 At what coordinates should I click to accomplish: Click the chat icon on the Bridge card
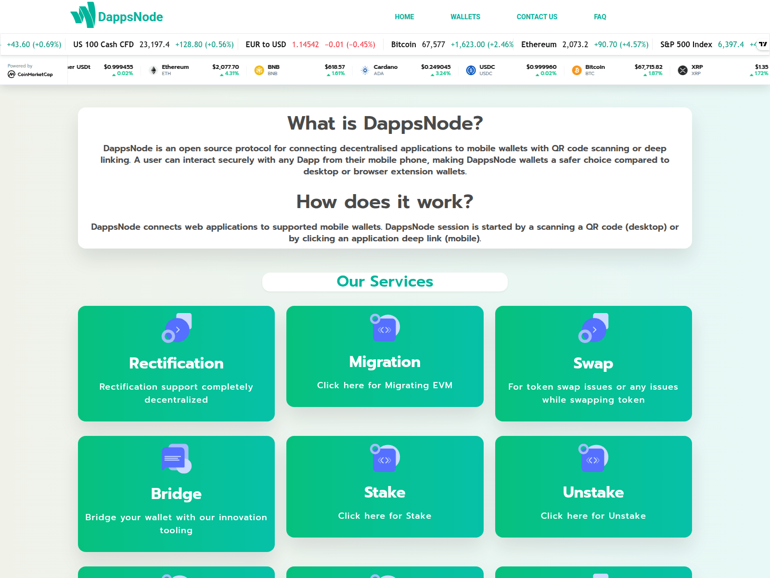coord(176,459)
